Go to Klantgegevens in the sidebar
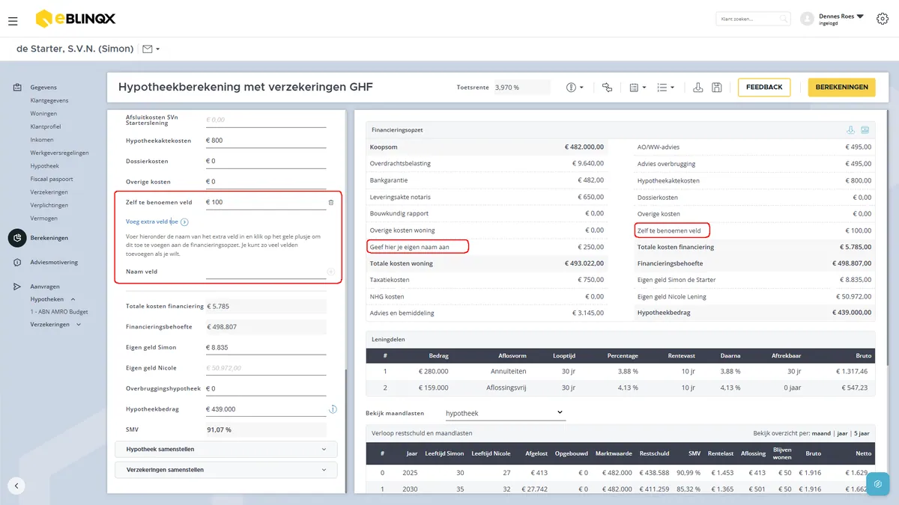899x505 pixels. point(49,100)
